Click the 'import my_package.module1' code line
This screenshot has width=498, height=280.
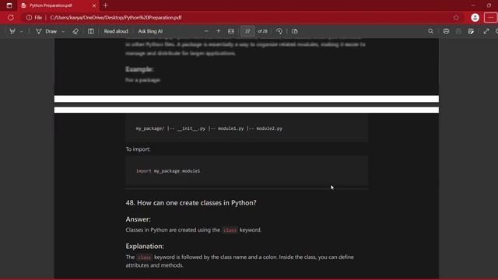coord(168,171)
